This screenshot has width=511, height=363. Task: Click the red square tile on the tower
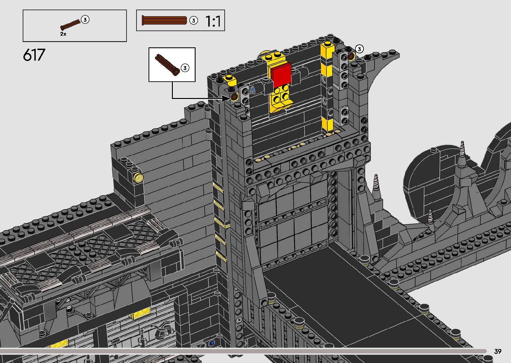click(281, 75)
